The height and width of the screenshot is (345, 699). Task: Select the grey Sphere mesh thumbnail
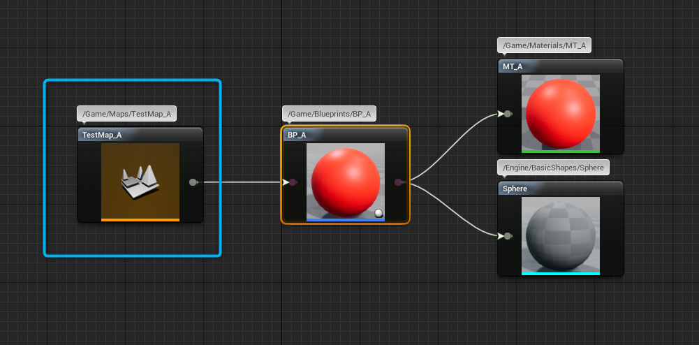[x=561, y=236]
